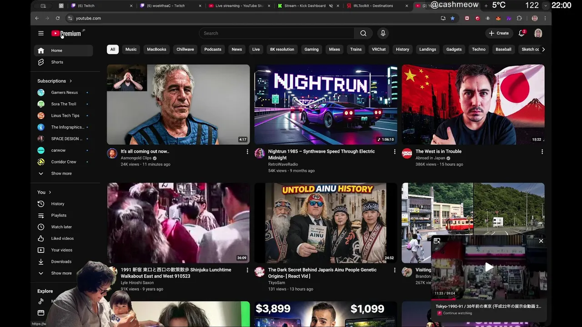Open Asmongold Clips channel avatar

(x=112, y=154)
